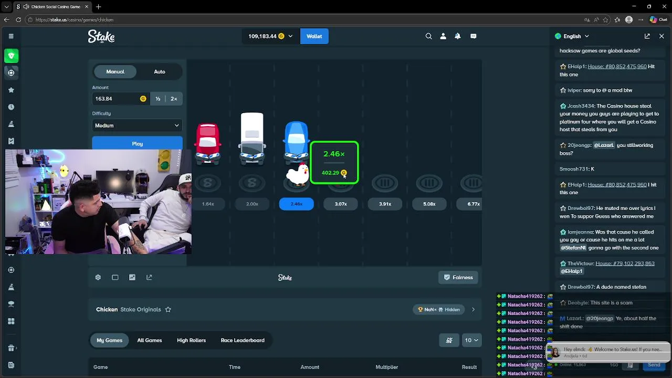Click the green shield sidebar icon
This screenshot has width=672, height=378.
pos(11,56)
